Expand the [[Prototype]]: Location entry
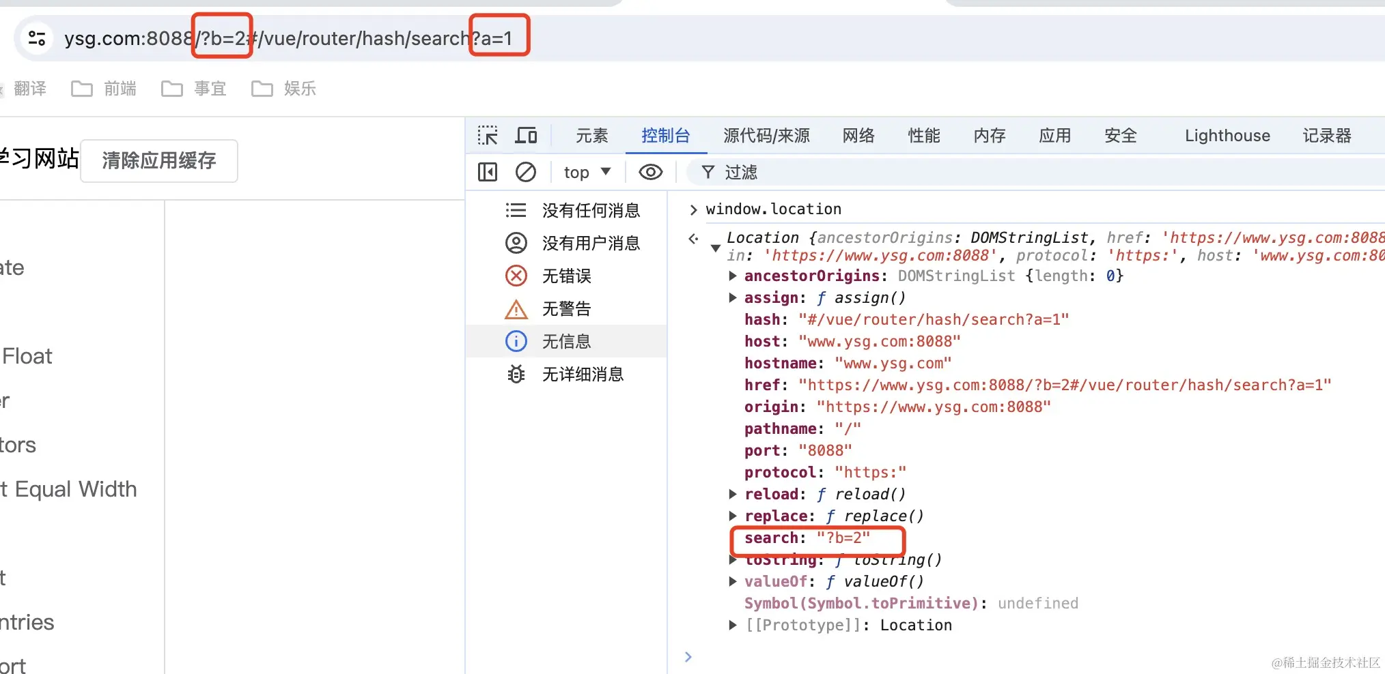Image resolution: width=1385 pixels, height=674 pixels. (x=733, y=625)
